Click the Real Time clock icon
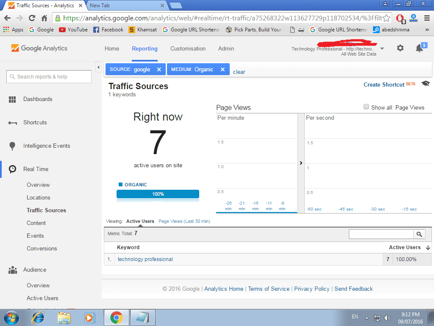The width and height of the screenshot is (434, 326). [13, 169]
